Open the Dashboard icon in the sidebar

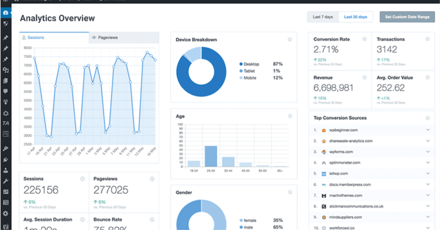(5, 13)
